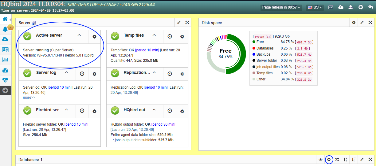Click HQbird output folder period 30 min link
The image size is (376, 166).
(163, 124)
